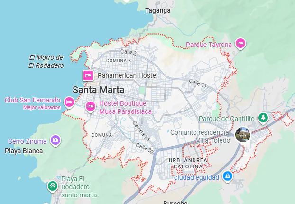Open Conjunto residencial Villa Toledo label

click(200, 137)
